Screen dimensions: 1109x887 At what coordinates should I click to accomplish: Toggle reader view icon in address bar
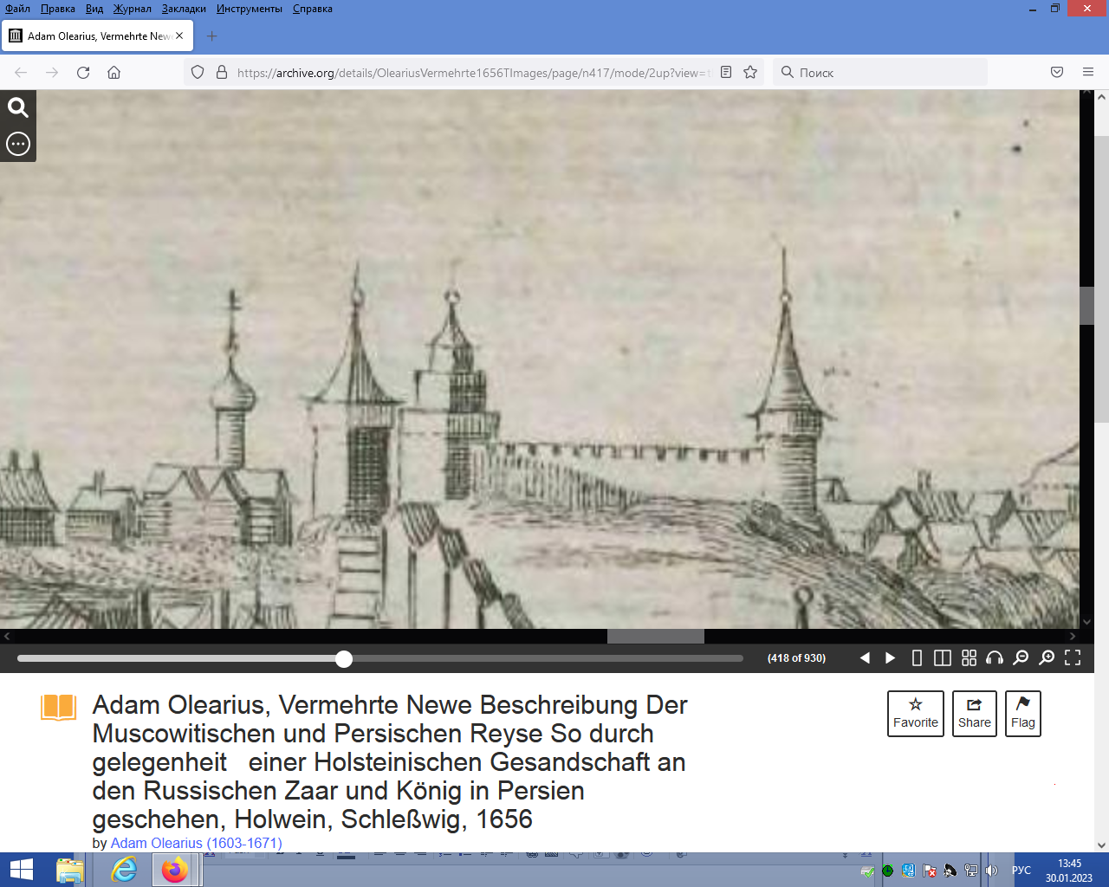click(x=726, y=73)
